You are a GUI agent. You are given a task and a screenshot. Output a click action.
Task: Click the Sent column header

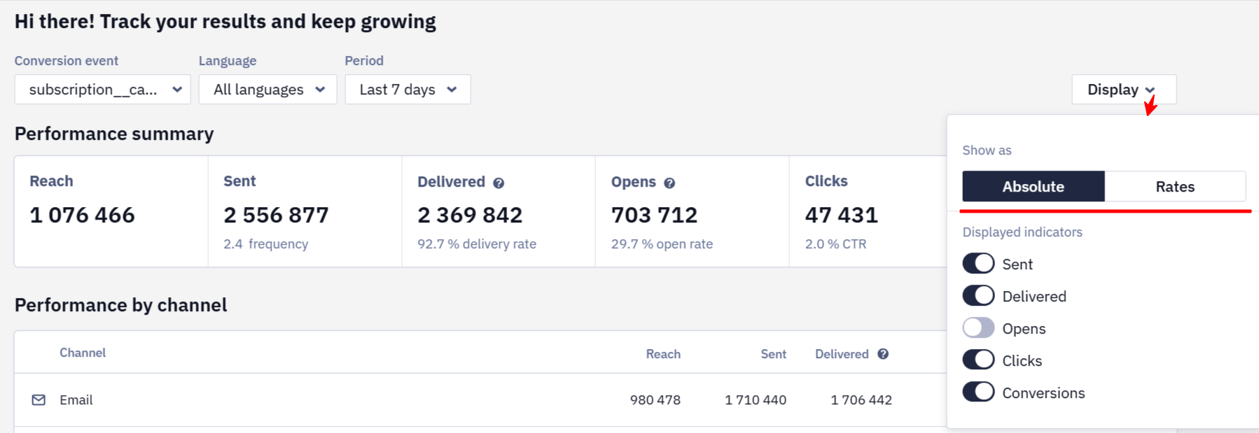click(x=774, y=354)
